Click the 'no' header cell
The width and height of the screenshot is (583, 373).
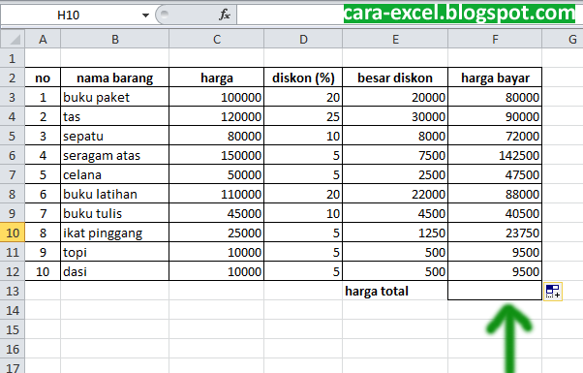point(43,78)
